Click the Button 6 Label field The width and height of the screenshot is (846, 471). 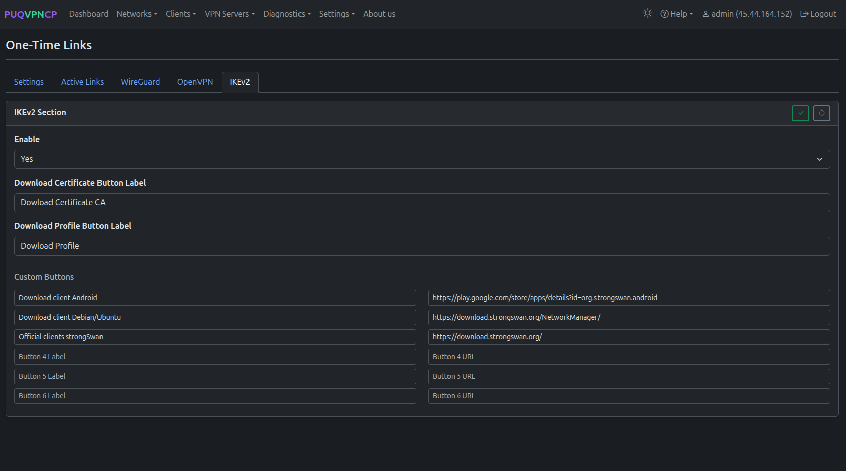click(x=215, y=396)
